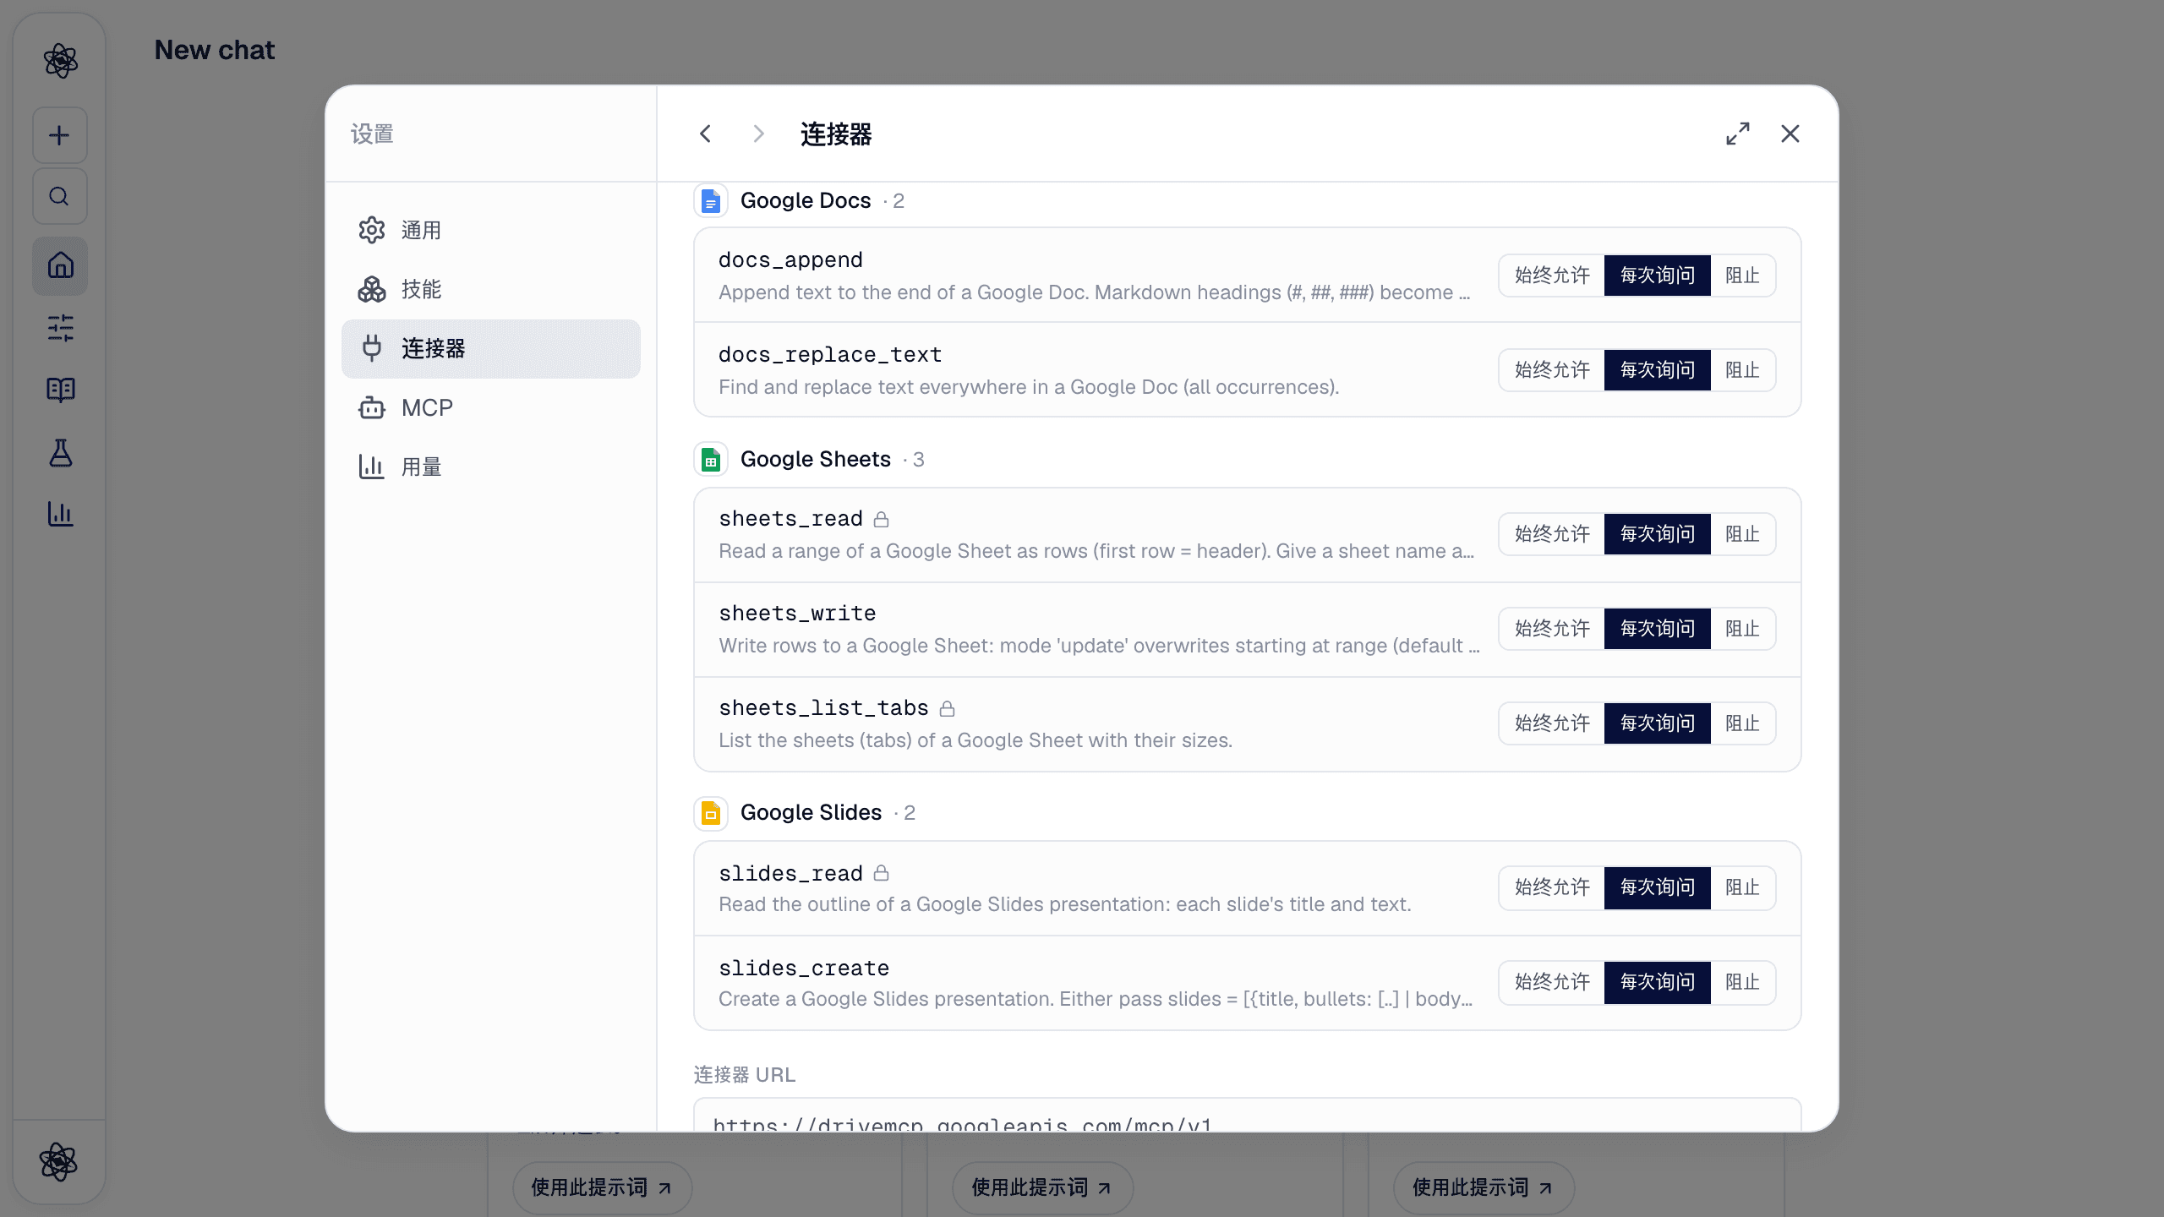
Task: Select 连接器 connectors settings tab
Action: (x=491, y=349)
